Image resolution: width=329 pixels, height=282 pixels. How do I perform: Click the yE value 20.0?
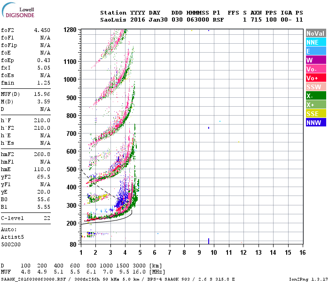click(44, 192)
